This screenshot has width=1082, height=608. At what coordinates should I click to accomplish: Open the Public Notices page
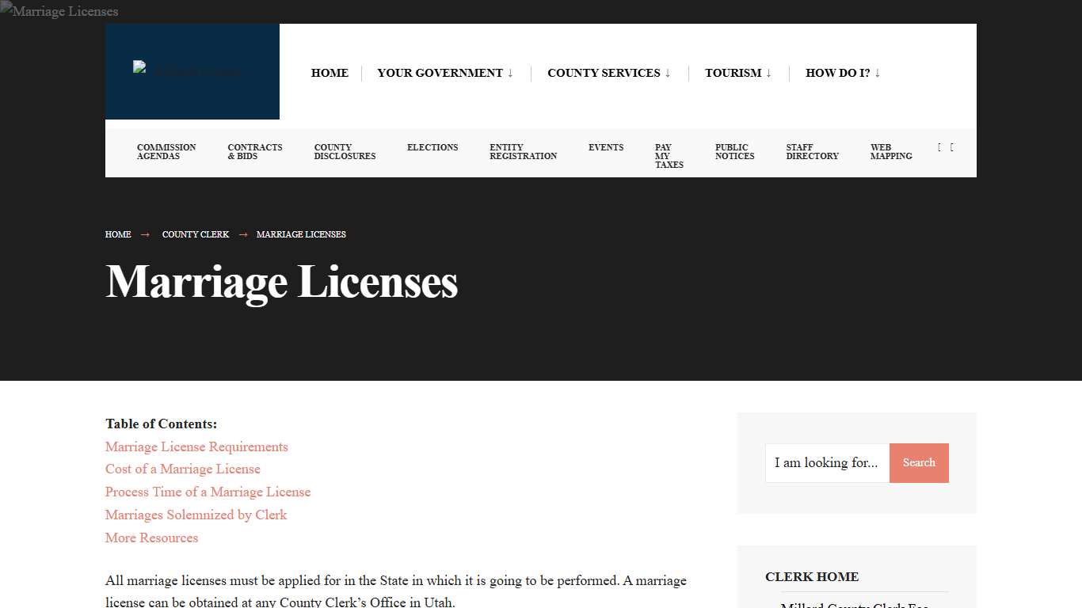[733, 152]
